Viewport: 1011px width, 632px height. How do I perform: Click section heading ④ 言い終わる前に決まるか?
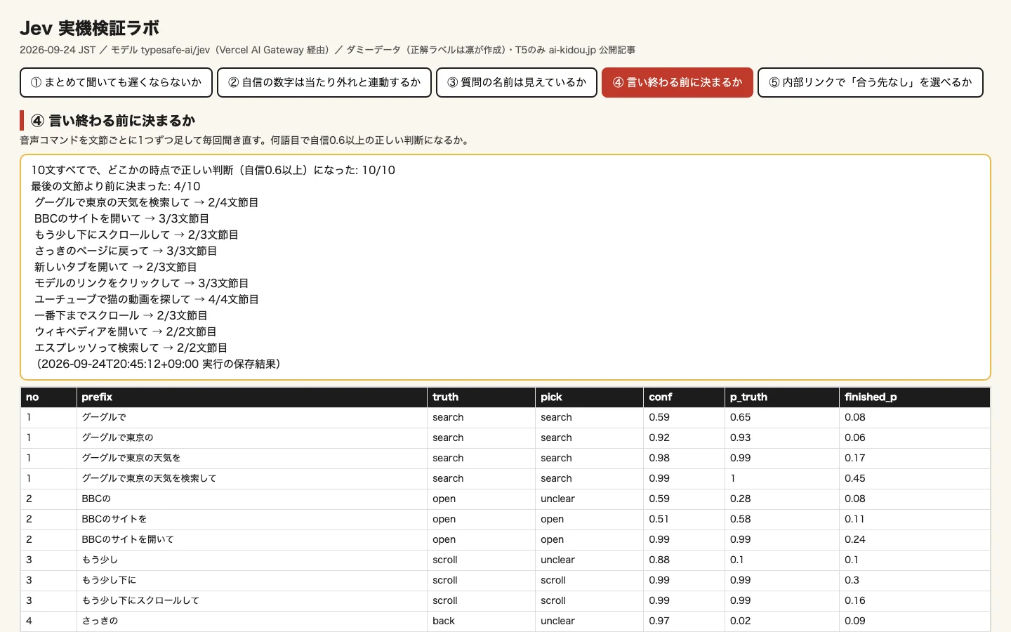pyautogui.click(x=113, y=121)
